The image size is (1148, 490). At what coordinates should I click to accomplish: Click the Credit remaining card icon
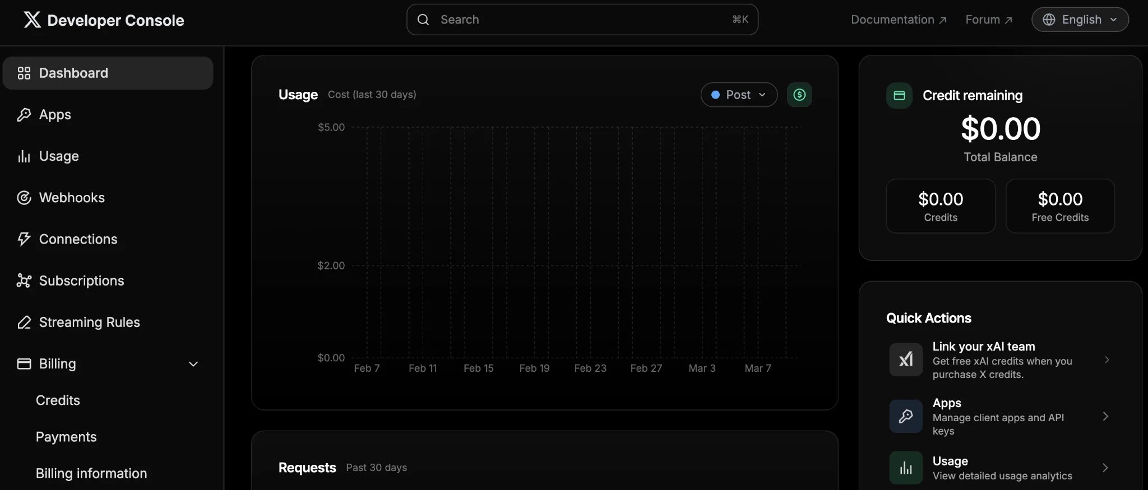coord(899,96)
